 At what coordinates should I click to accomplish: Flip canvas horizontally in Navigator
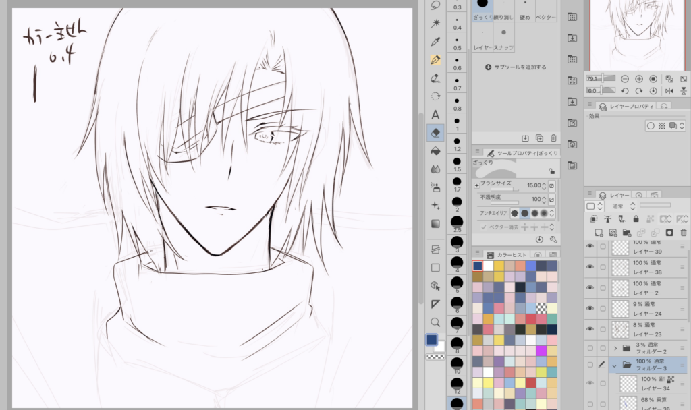click(x=669, y=91)
